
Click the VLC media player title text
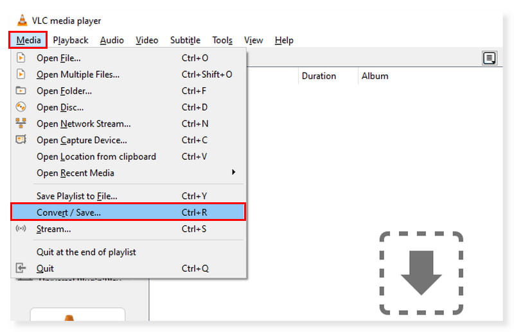click(66, 21)
